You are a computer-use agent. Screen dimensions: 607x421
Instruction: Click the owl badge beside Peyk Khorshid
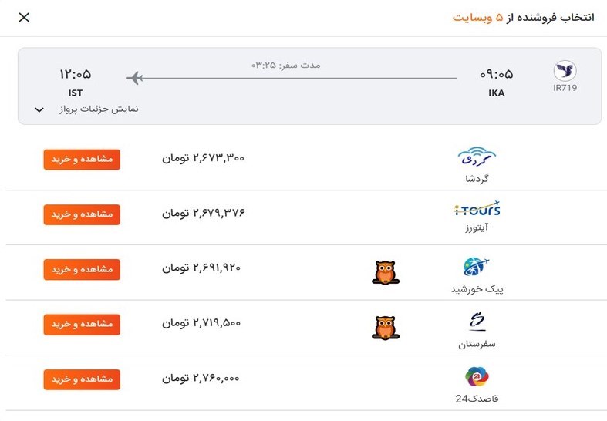(386, 273)
